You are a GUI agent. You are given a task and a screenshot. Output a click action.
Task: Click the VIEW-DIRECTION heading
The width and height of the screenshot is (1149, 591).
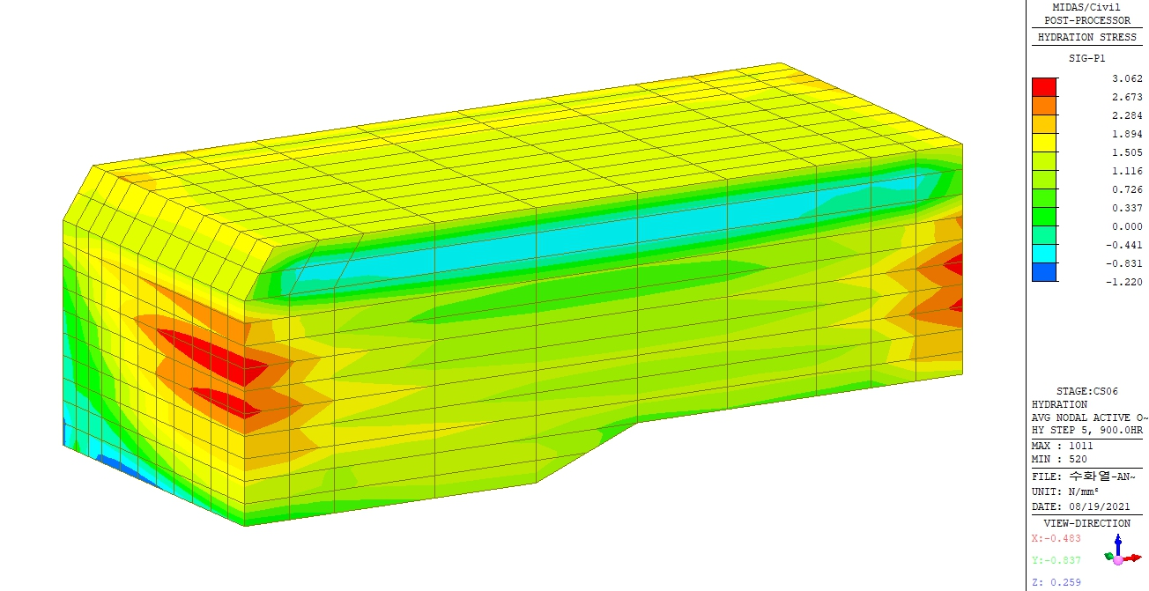point(1086,523)
